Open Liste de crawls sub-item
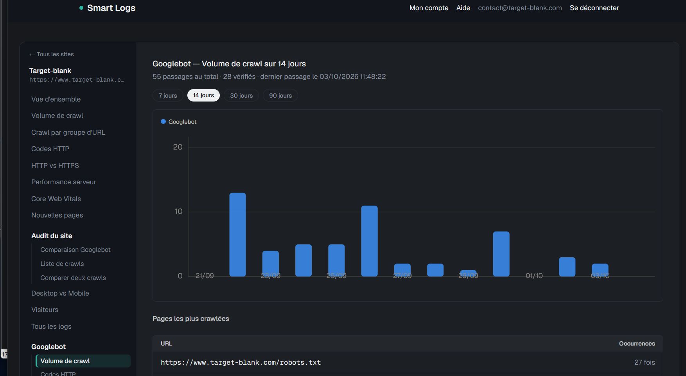 (62, 264)
